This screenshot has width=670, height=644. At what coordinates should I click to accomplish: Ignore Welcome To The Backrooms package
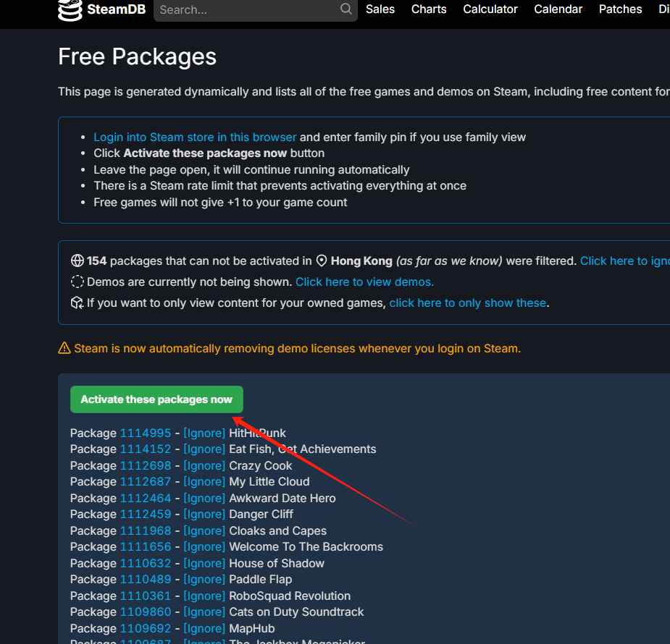point(204,547)
